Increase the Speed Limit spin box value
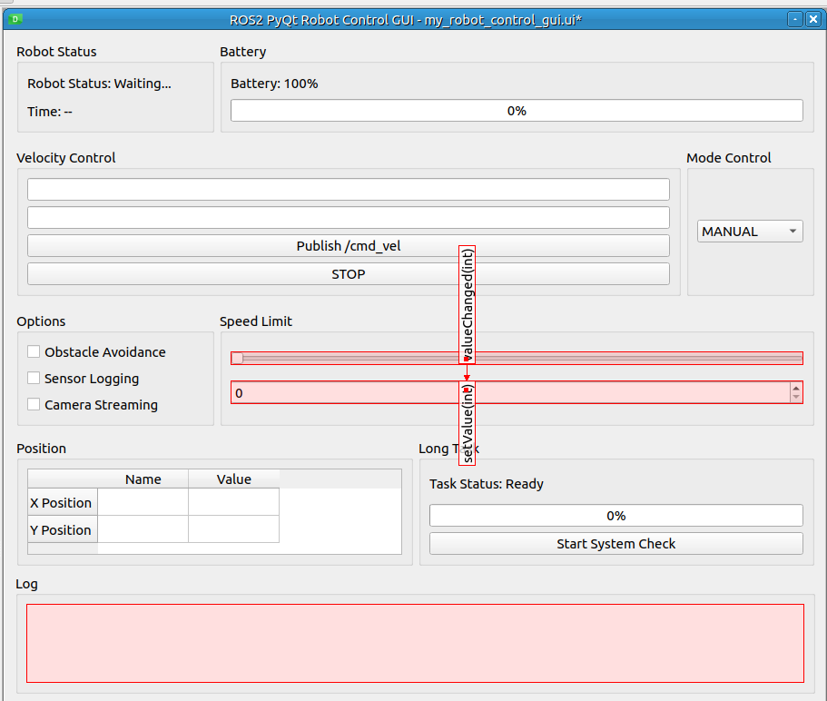827x701 pixels. (x=796, y=389)
